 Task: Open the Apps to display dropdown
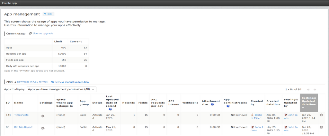tap(61, 89)
